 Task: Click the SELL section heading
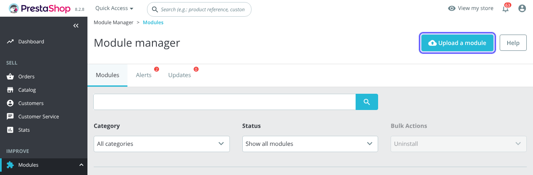(x=12, y=63)
